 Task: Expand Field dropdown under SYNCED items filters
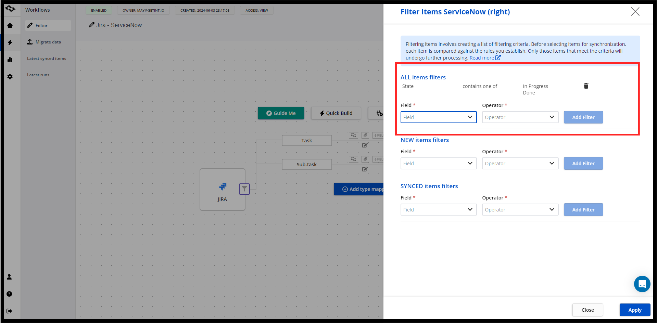(438, 210)
